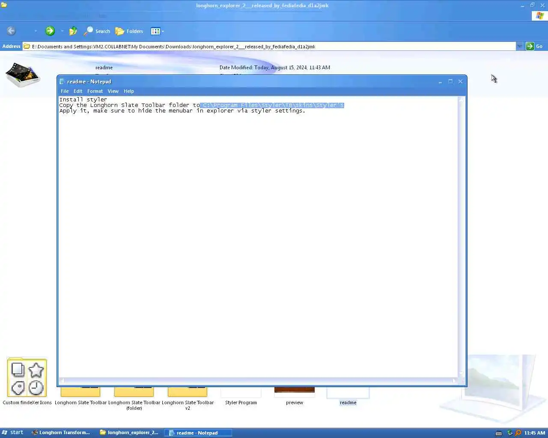548x438 pixels.
Task: Maximize the readme Notepad window
Action: click(x=450, y=81)
